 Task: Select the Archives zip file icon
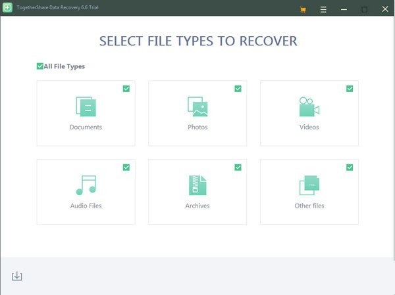[x=197, y=185]
